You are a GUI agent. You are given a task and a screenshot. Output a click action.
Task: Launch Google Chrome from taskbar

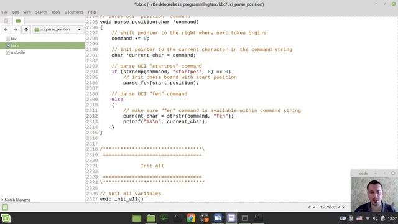pos(191,218)
